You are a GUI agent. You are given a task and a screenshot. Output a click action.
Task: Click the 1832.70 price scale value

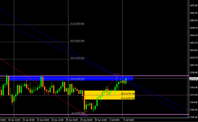pos(194,43)
